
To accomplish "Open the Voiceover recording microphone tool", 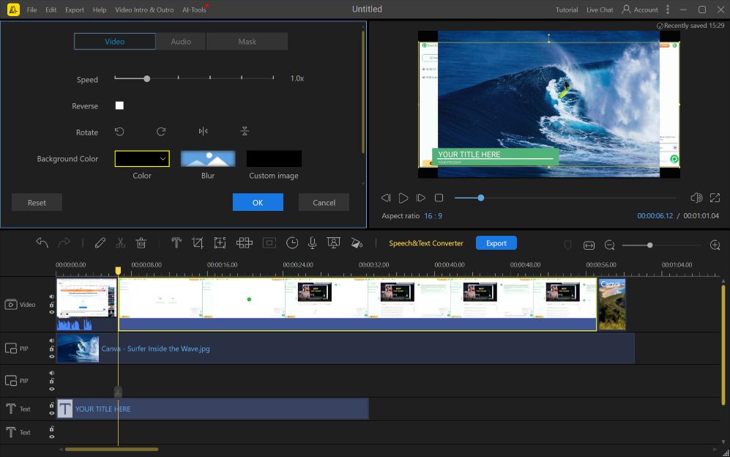I will [313, 242].
